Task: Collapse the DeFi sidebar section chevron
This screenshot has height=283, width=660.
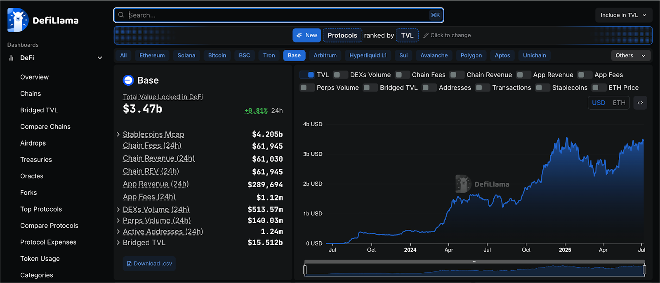Action: [x=100, y=58]
